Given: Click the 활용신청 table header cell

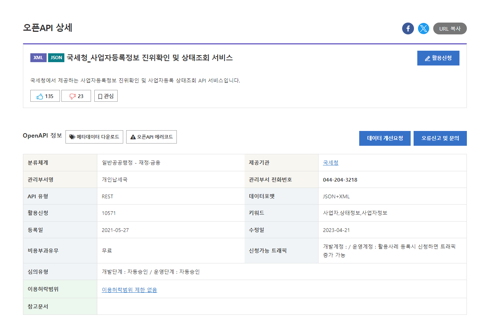Looking at the screenshot, I should [60, 213].
